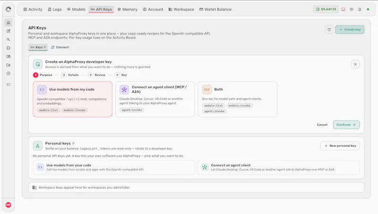Click the AlphaProxy logo icon
Image resolution: width=378 pixels, height=214 pixels.
(9, 9)
